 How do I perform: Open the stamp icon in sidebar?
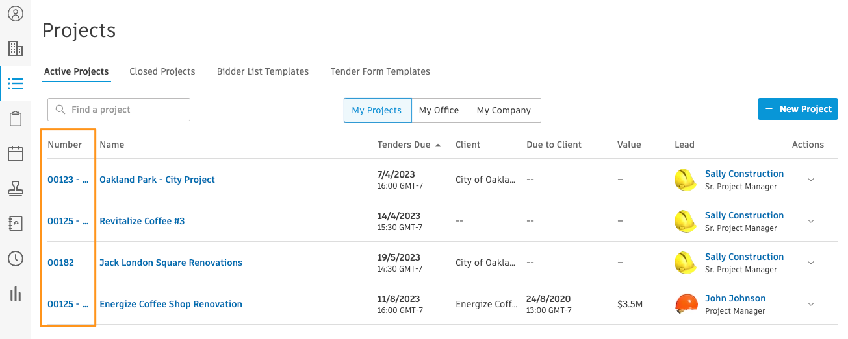[16, 189]
